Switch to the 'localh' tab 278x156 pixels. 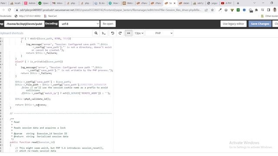point(16,3)
